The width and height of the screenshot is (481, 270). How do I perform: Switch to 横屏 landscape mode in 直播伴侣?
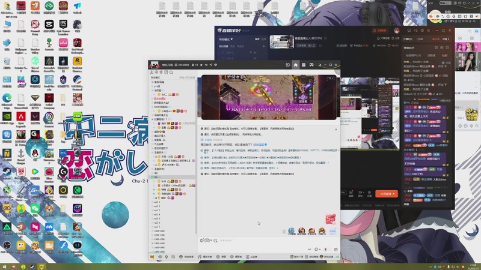tap(257, 39)
